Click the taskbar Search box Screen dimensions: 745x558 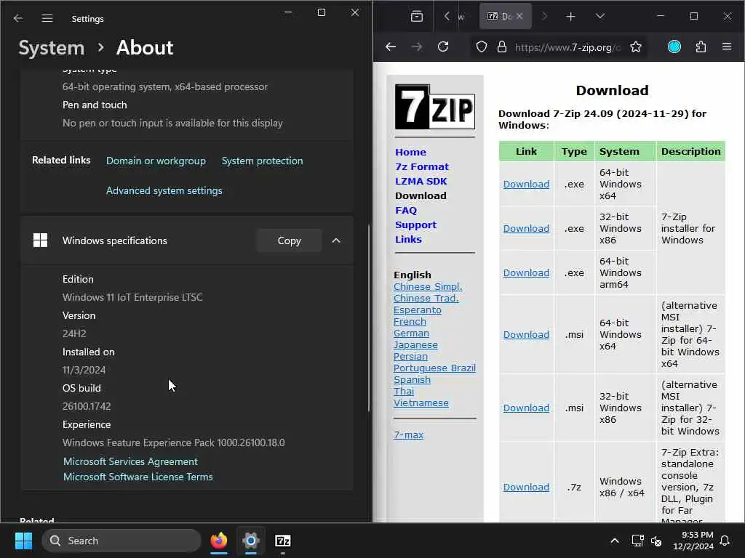[x=121, y=541]
